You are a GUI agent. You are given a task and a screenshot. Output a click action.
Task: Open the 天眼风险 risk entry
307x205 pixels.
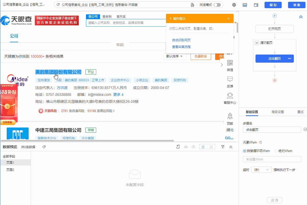point(48,111)
